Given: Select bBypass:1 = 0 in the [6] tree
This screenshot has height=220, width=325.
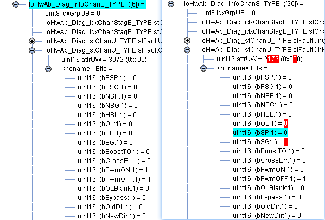Looking at the screenshot, I should [112, 198].
